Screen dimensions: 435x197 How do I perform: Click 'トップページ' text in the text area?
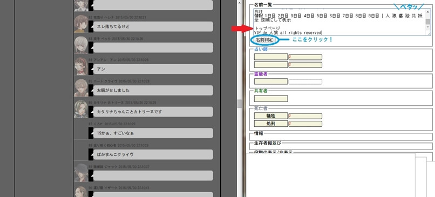click(268, 28)
